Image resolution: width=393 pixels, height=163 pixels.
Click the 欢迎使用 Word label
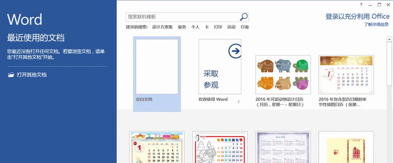point(213,99)
